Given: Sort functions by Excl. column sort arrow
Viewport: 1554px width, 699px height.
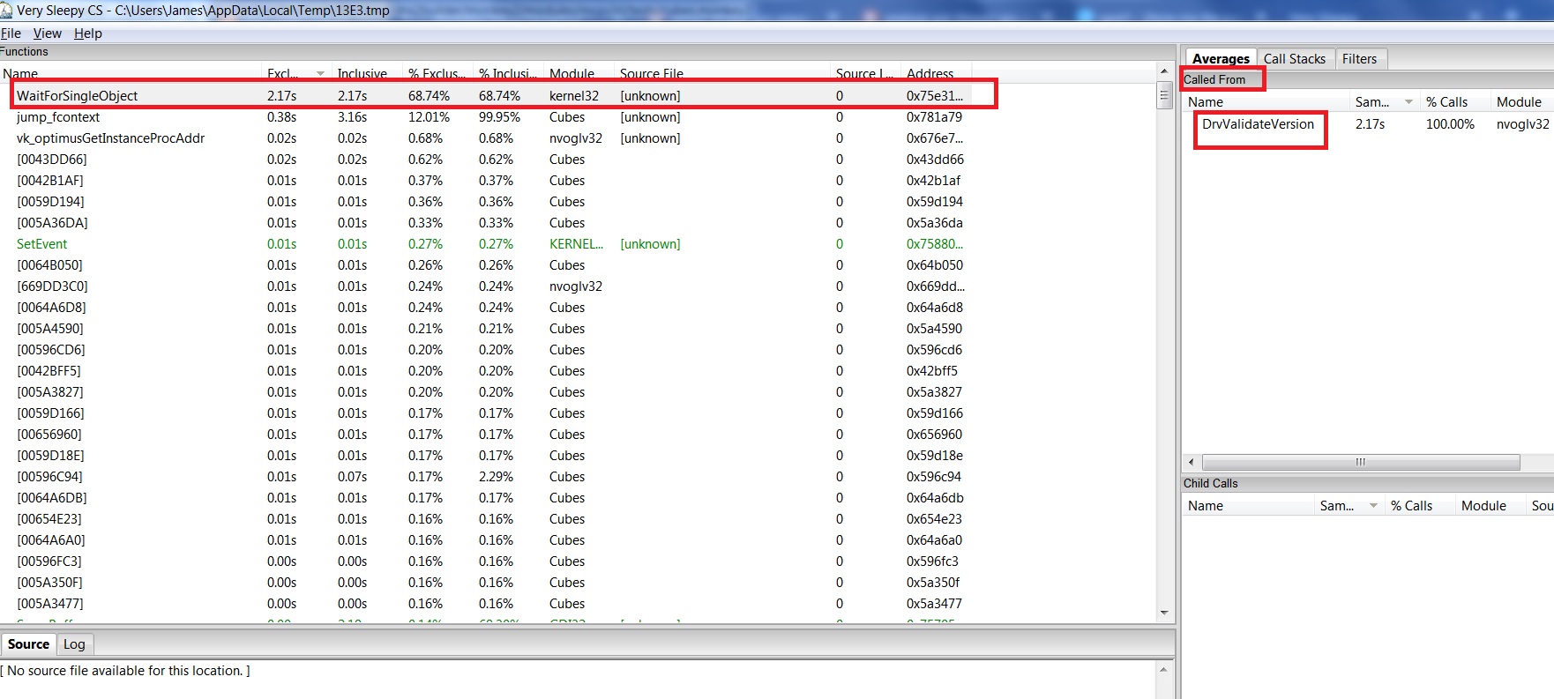Looking at the screenshot, I should [x=320, y=74].
